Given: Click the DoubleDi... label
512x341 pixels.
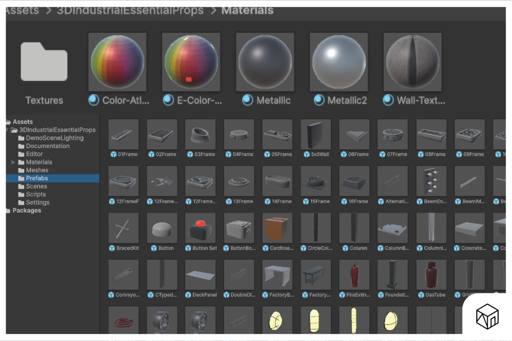Looking at the screenshot, I should [x=242, y=295].
